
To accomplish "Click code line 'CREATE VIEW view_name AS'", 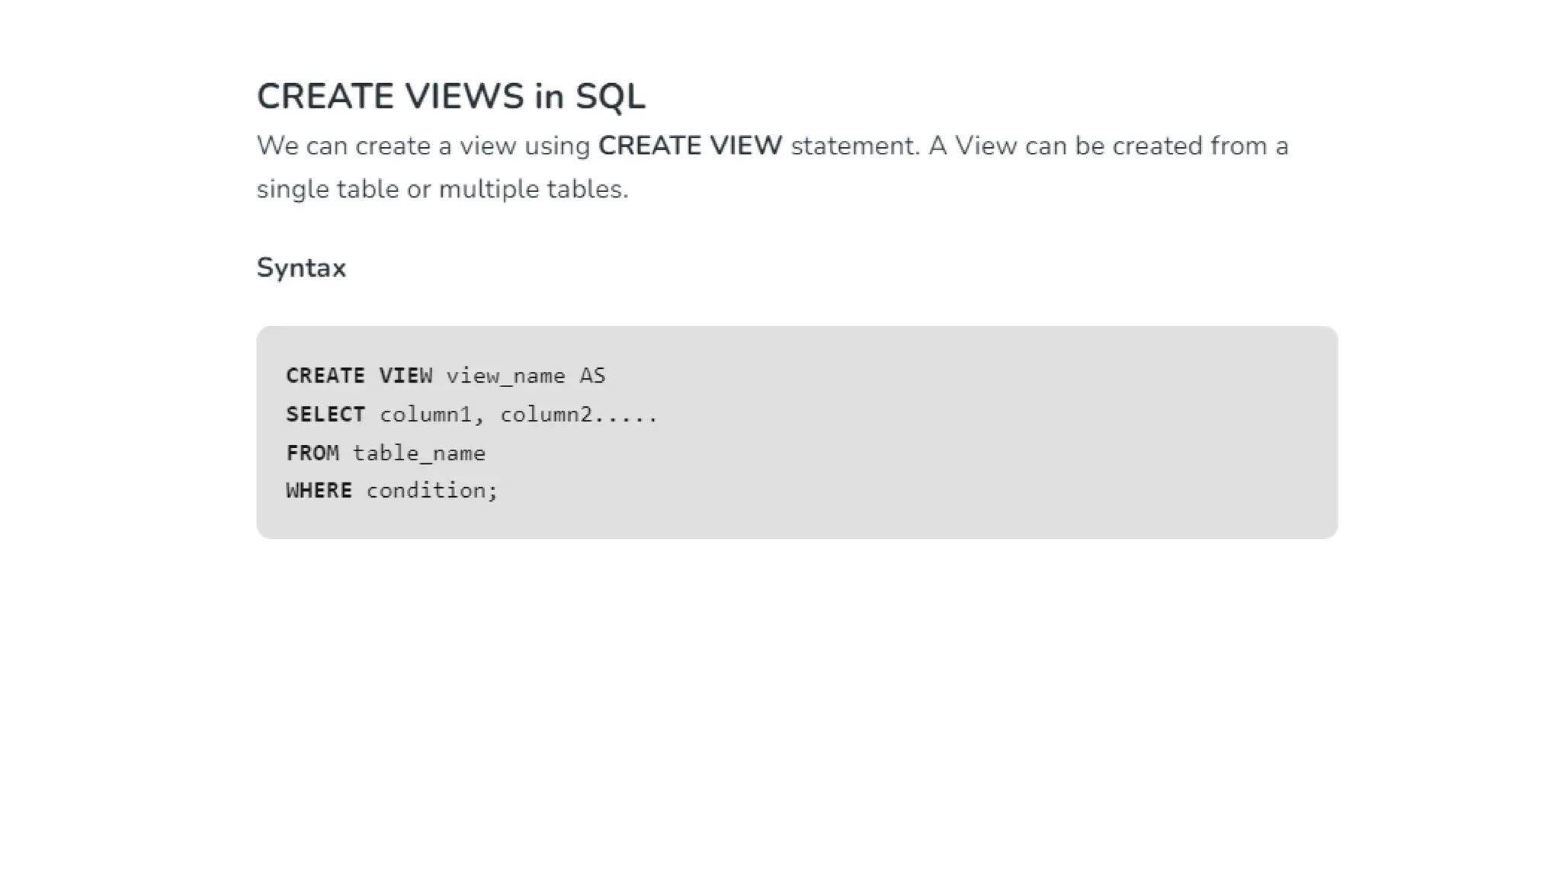I will click(445, 376).
